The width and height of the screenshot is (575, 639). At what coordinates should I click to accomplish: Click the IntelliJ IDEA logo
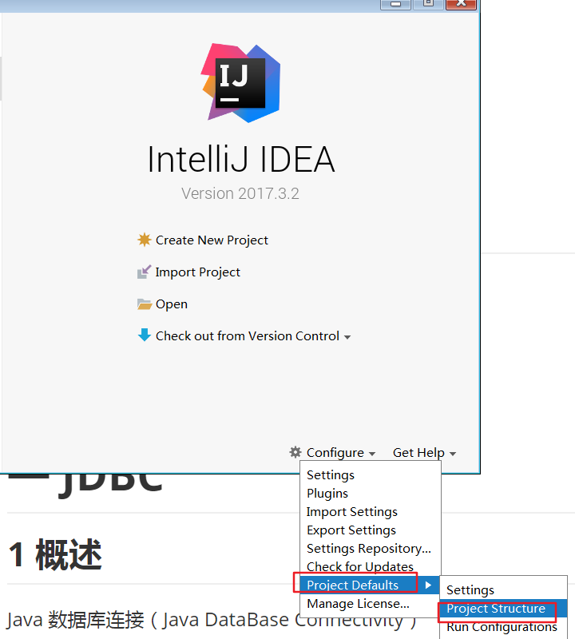coord(241,83)
